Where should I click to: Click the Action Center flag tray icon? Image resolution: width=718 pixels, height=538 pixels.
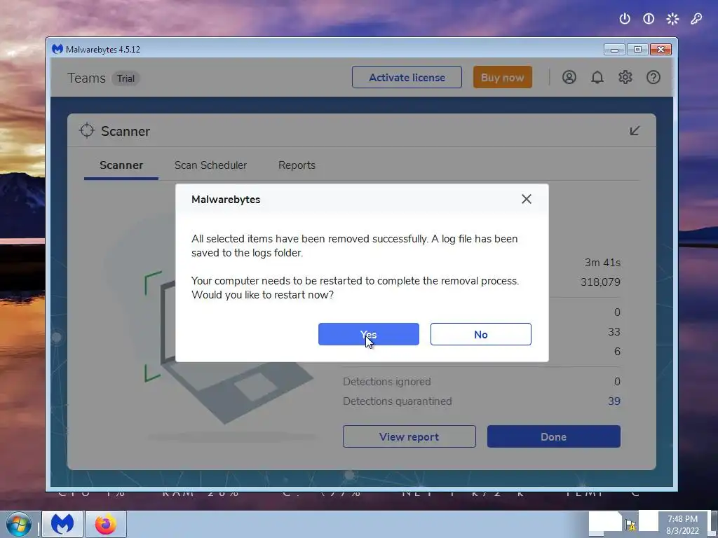(x=630, y=524)
